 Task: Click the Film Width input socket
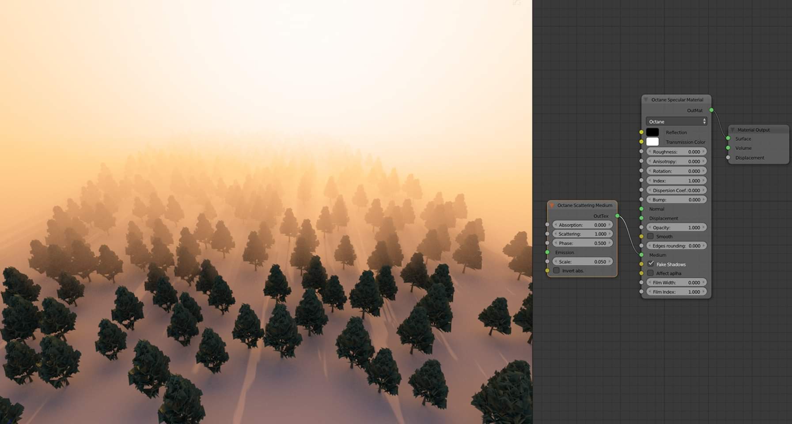click(641, 282)
